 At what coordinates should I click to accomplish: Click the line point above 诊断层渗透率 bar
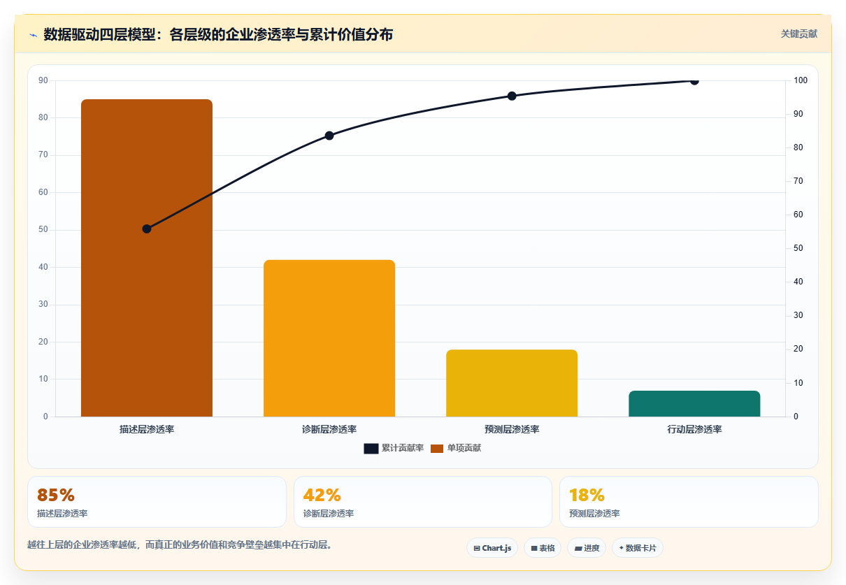(x=329, y=136)
